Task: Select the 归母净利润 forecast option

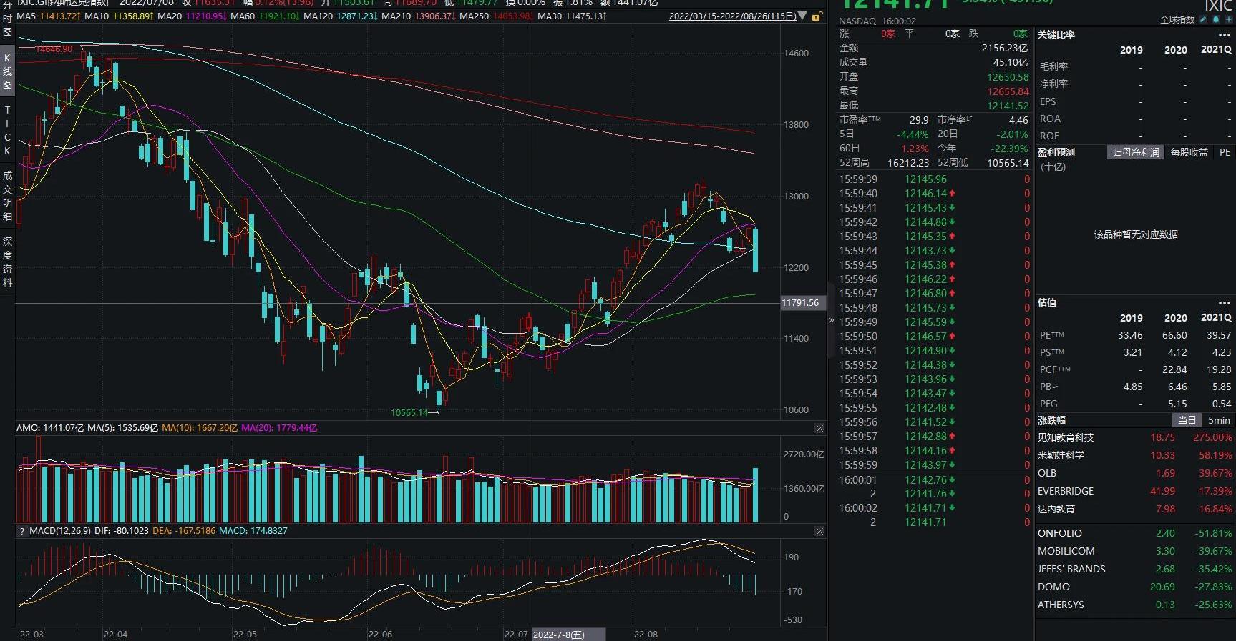Action: coord(1135,152)
